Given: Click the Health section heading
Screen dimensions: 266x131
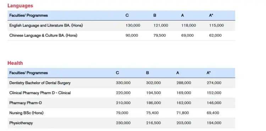Looking at the screenshot, I should (15, 63).
